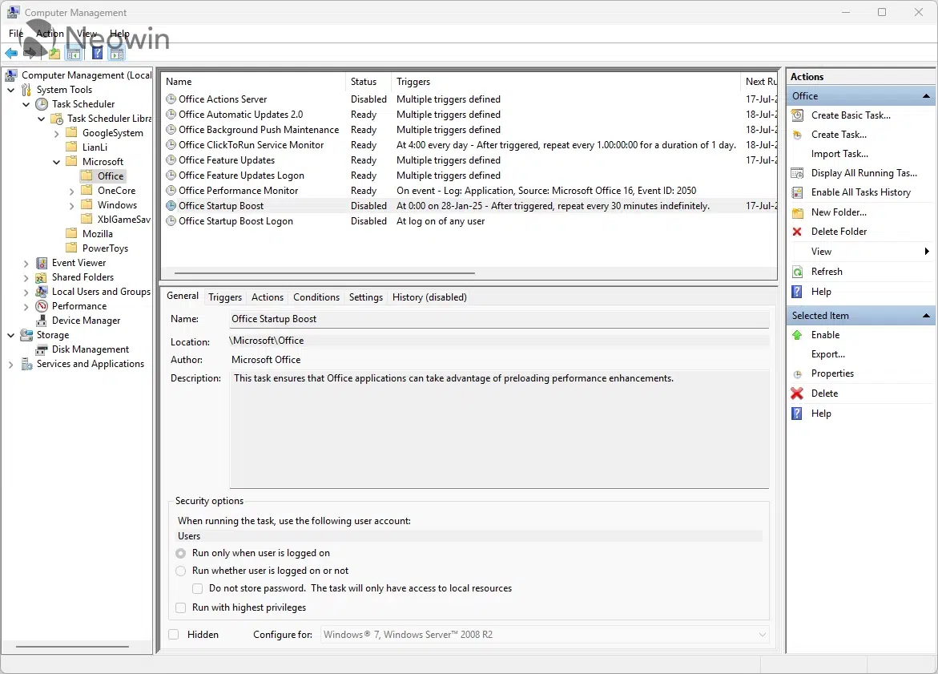
Task: Collapse the Task Scheduler node
Action: pyautogui.click(x=26, y=104)
